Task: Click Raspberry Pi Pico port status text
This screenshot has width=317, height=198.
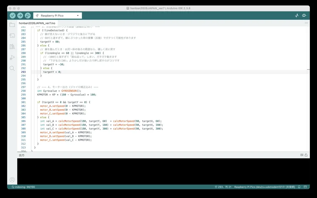Action: (x=264, y=187)
